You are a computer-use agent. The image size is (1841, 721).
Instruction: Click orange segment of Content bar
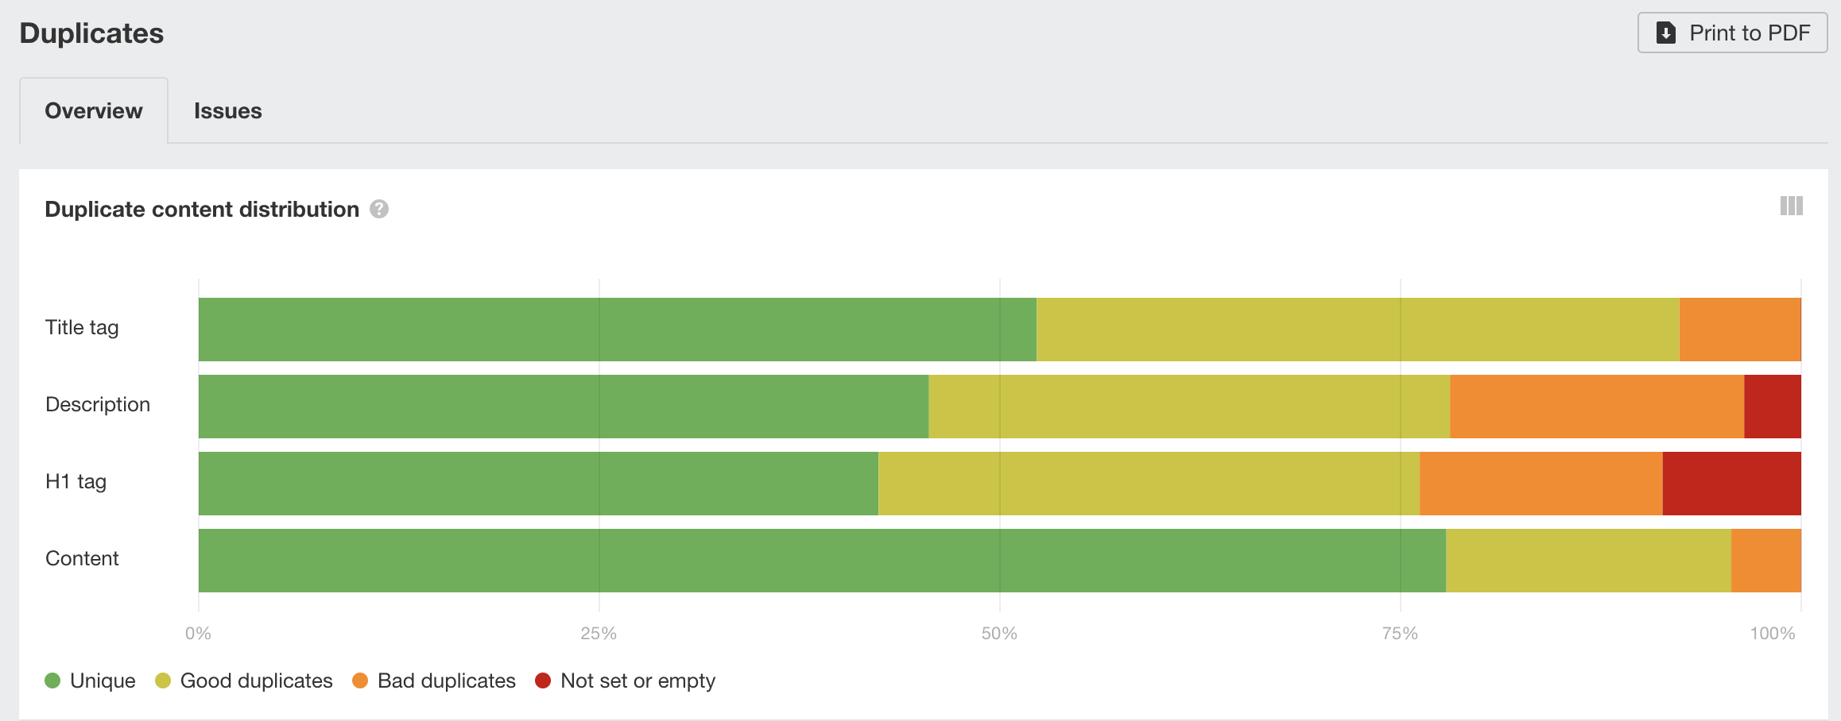[x=1765, y=561]
